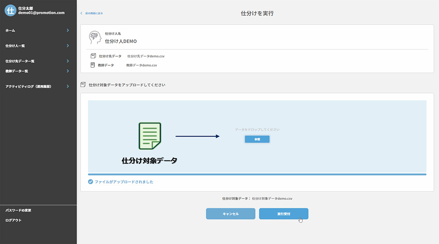Expand the 仕分け人一覧 chevron arrow
Viewport: 439px width, 244px height.
click(68, 46)
